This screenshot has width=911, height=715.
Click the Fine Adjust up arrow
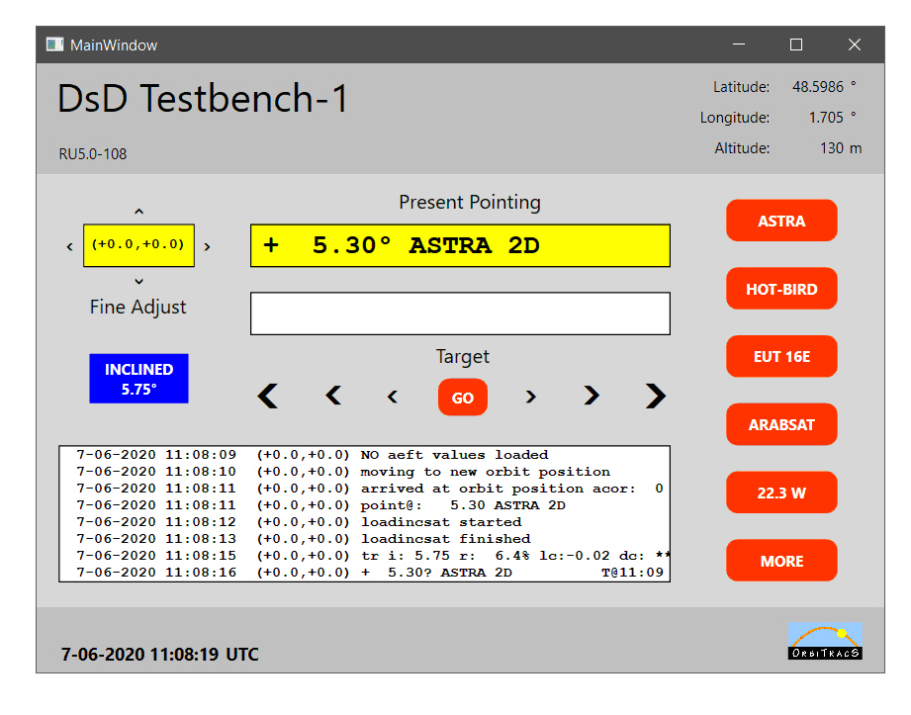[x=138, y=212]
